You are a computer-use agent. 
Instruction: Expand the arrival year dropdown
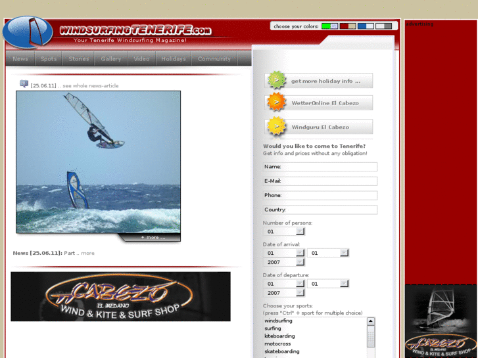(300, 262)
